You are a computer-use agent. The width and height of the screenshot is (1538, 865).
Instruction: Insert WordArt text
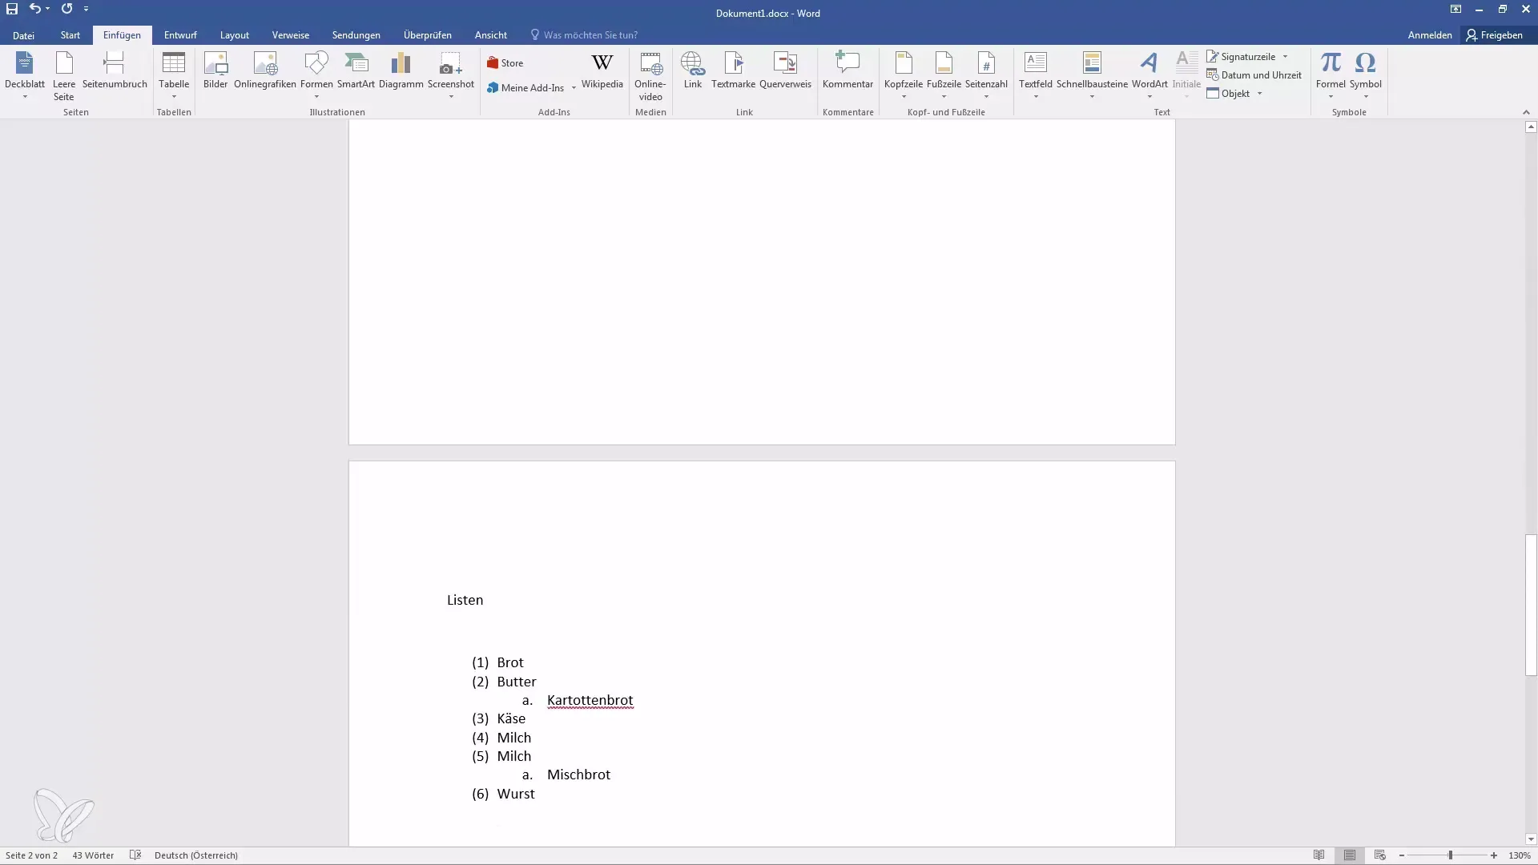coord(1149,74)
